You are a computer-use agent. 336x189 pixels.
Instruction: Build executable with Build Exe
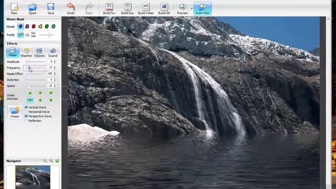pyautogui.click(x=127, y=8)
